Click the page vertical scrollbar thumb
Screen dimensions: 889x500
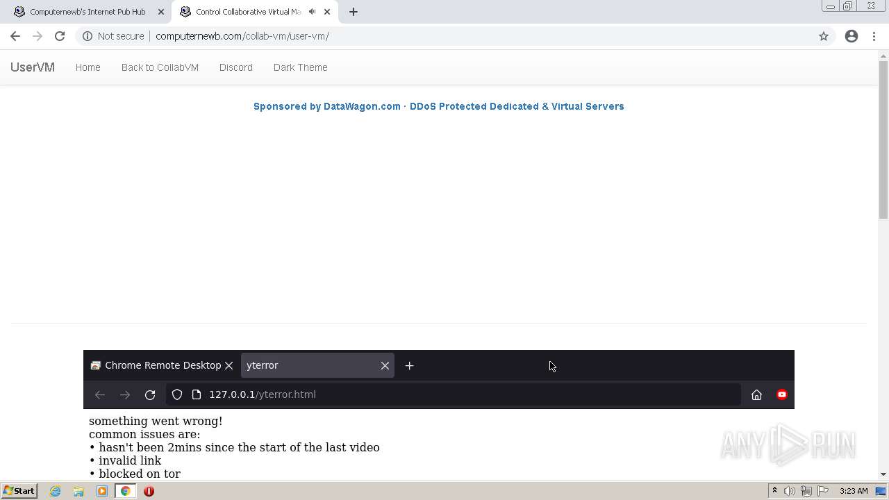coord(883,140)
